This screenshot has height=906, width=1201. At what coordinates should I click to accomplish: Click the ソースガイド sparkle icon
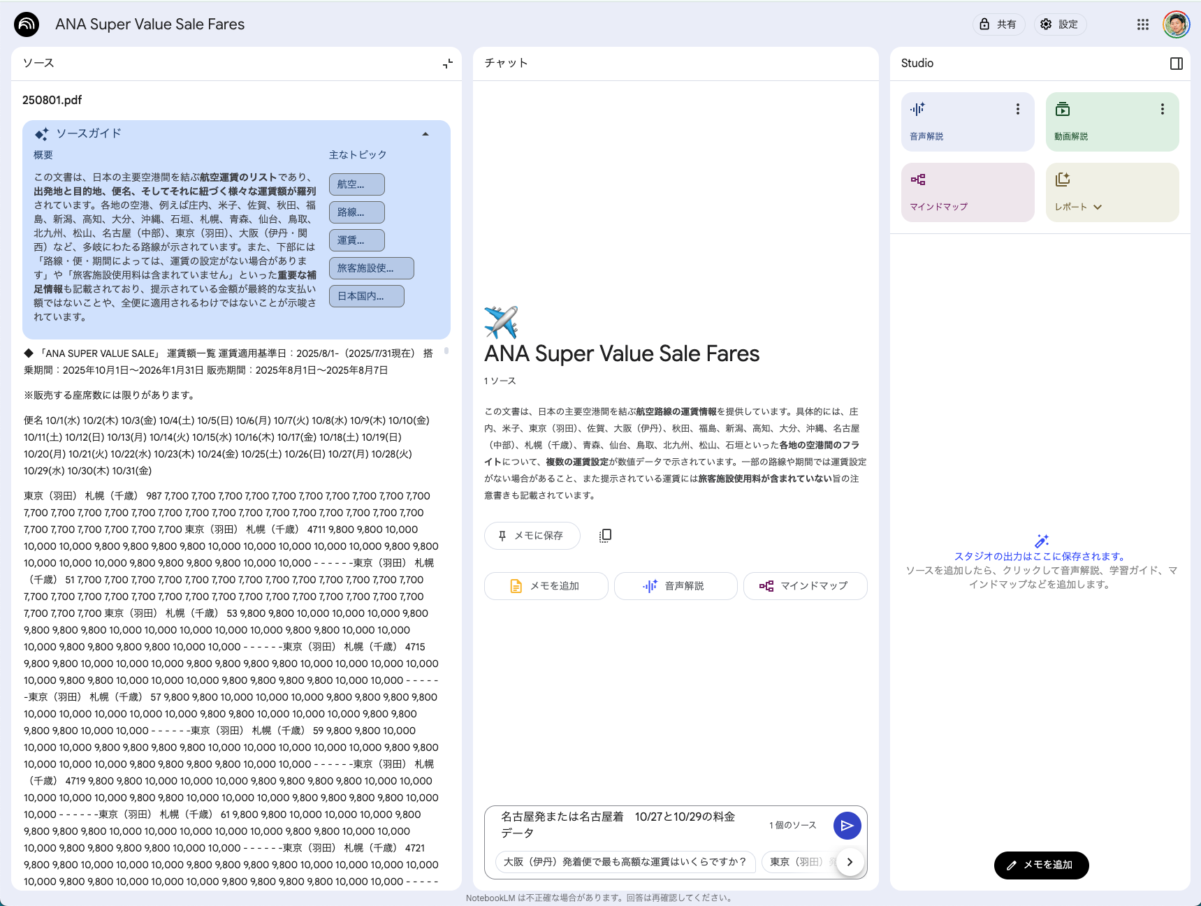(42, 134)
